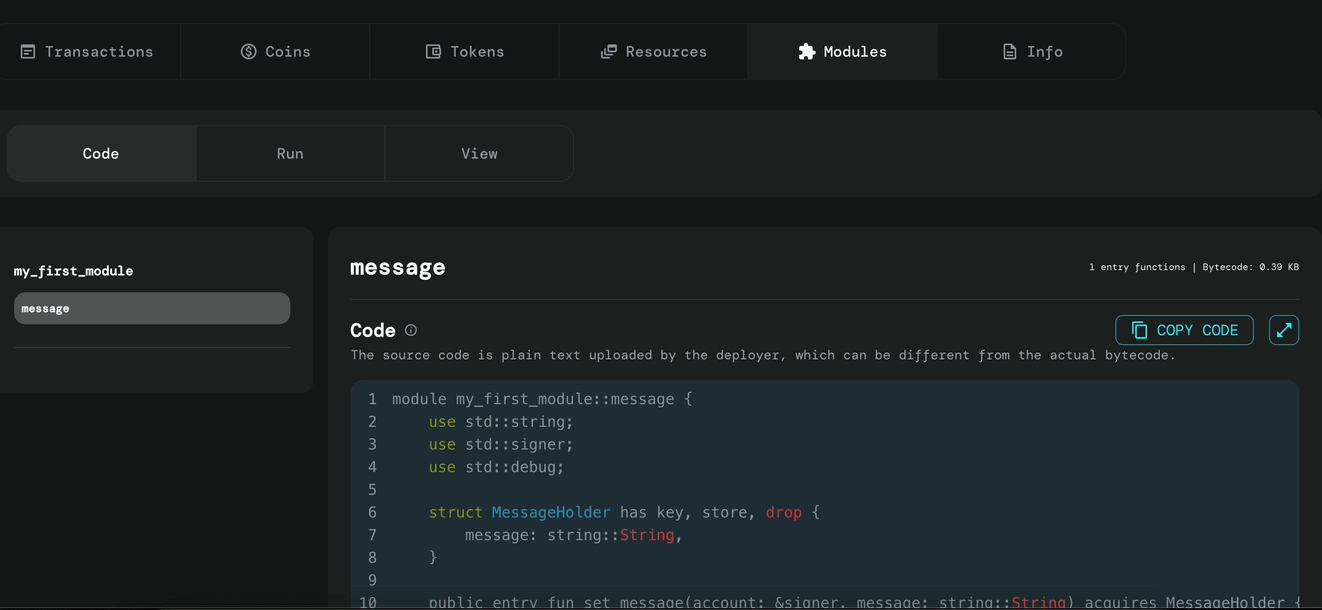Image resolution: width=1322 pixels, height=610 pixels.
Task: Click the Transactions tab icon
Action: point(28,52)
